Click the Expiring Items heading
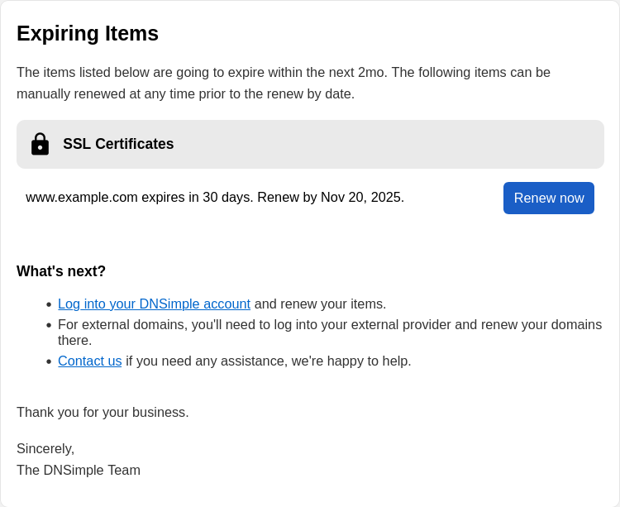620x507 pixels. pos(88,33)
